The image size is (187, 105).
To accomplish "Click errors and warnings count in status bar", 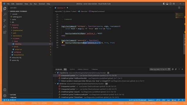I will [10, 100].
